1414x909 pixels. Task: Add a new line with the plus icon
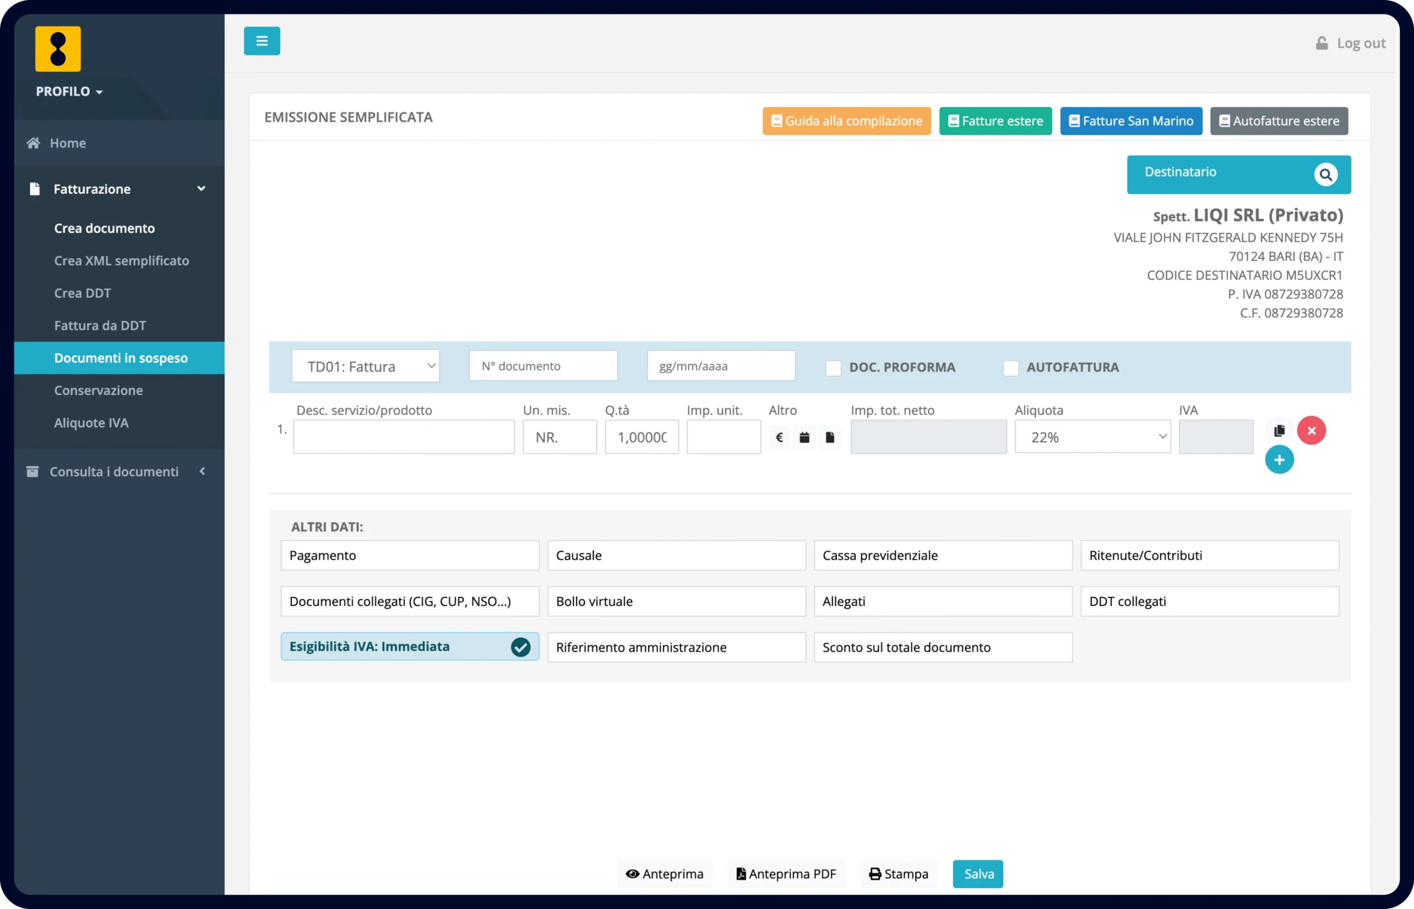[x=1279, y=460]
